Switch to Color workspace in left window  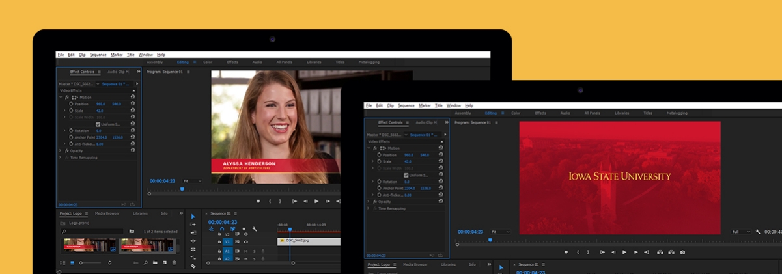pos(208,62)
